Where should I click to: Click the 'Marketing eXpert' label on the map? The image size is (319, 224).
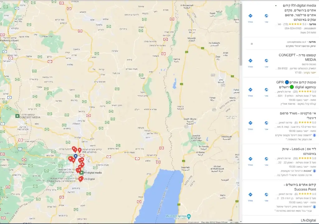9,41
